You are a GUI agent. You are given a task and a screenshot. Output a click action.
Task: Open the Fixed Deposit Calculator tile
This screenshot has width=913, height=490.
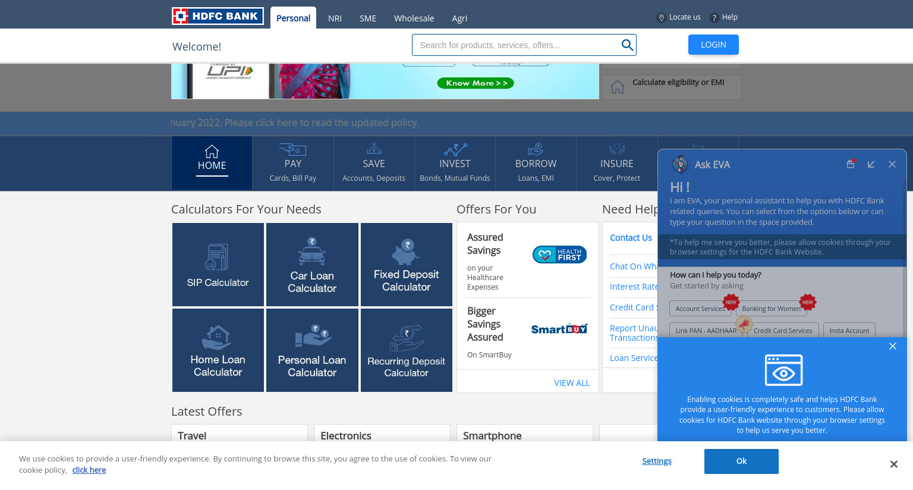click(x=407, y=265)
